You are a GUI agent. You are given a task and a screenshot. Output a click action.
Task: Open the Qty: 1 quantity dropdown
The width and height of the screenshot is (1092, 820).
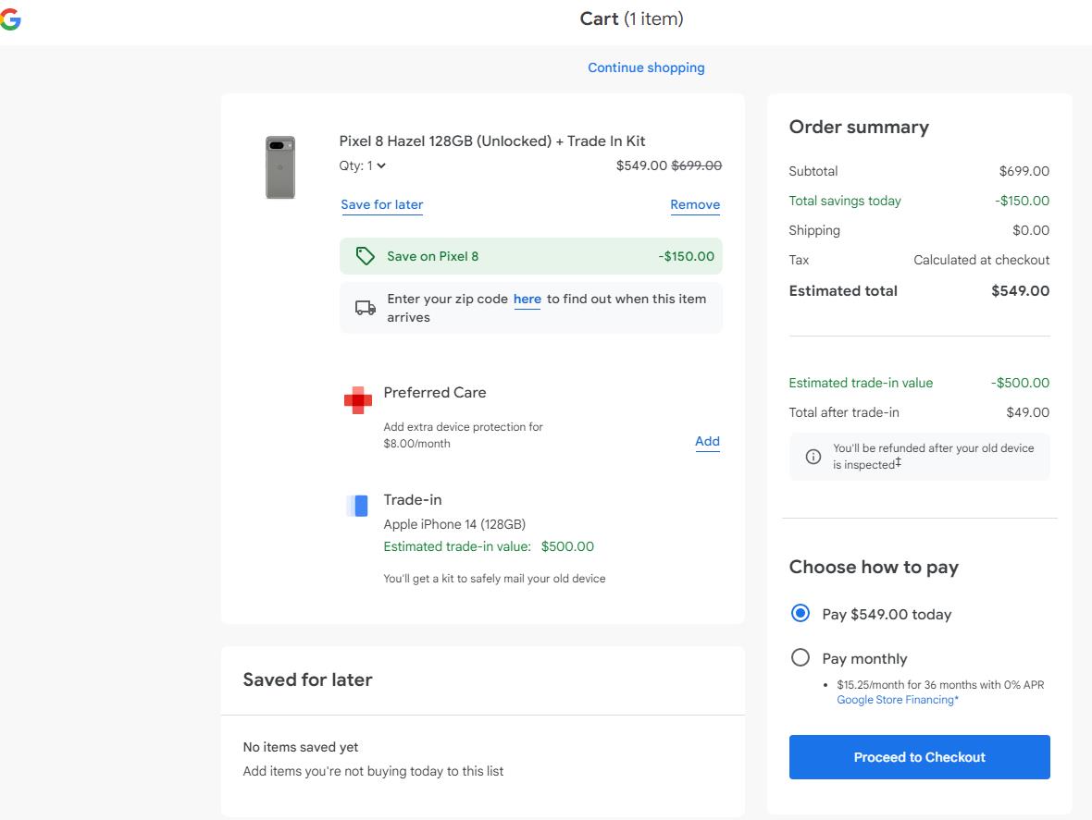(x=362, y=165)
